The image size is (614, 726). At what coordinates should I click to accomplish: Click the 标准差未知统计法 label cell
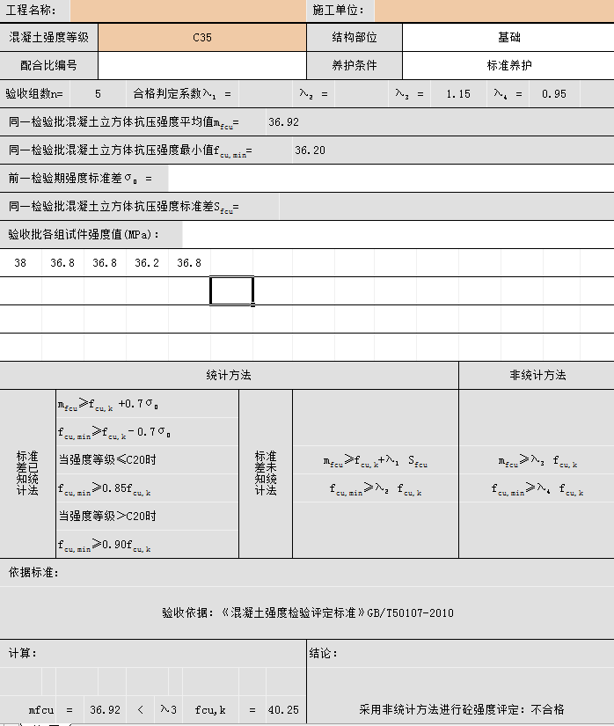pyautogui.click(x=266, y=473)
